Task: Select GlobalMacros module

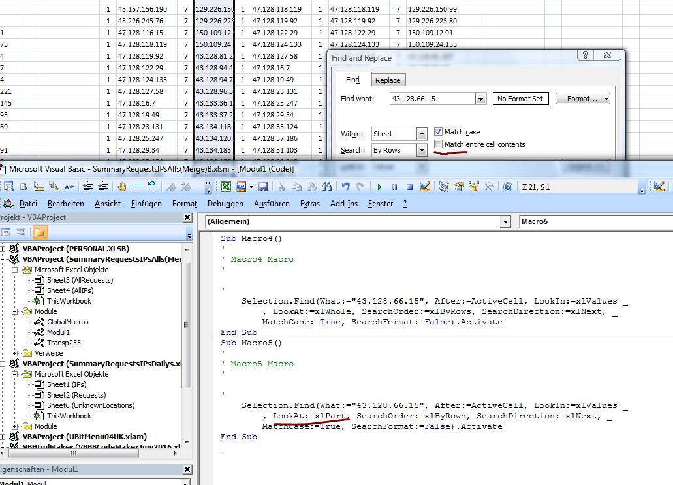Action: click(x=68, y=322)
